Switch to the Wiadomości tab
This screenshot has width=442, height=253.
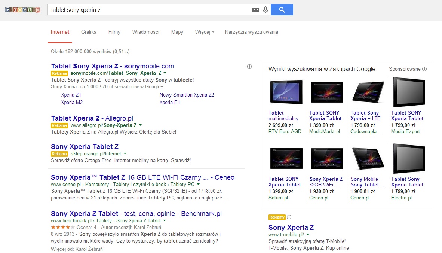point(146,32)
